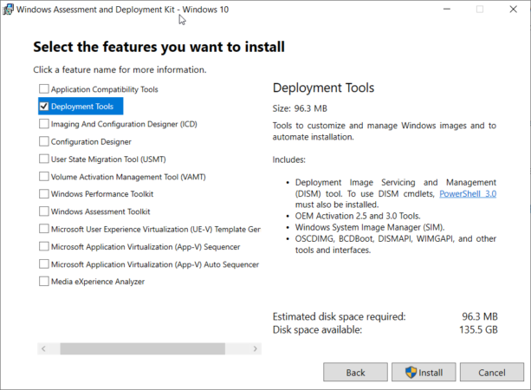The height and width of the screenshot is (390, 531).
Task: Check App-V Sequencer checkbox
Action: 43,246
